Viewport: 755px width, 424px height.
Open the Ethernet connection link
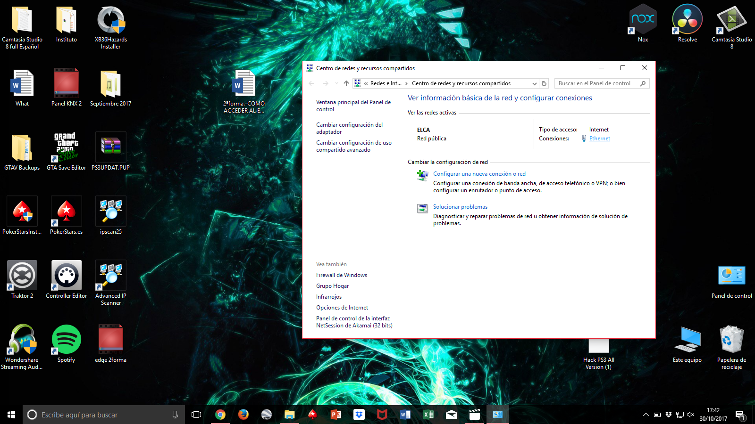pos(599,139)
